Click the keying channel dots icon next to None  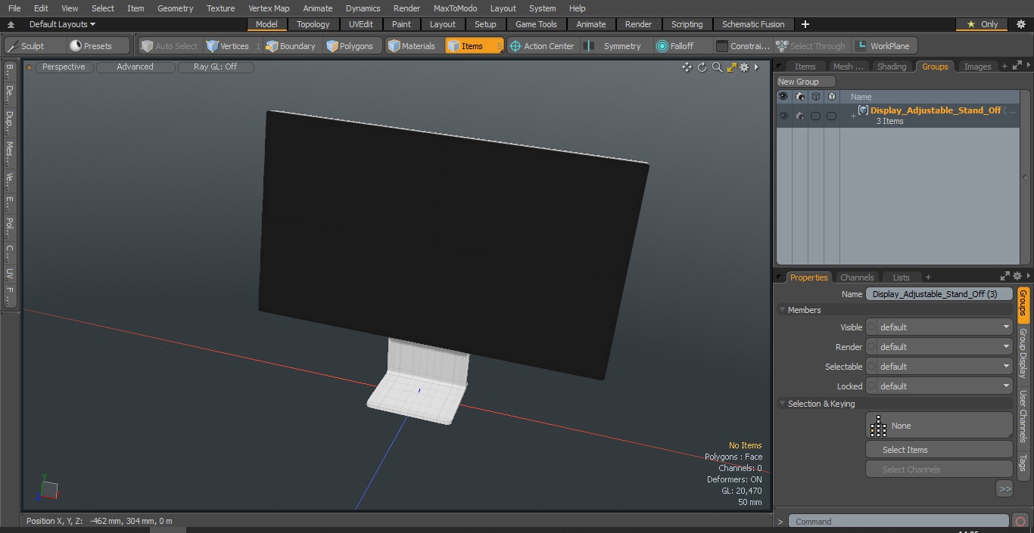(x=878, y=426)
